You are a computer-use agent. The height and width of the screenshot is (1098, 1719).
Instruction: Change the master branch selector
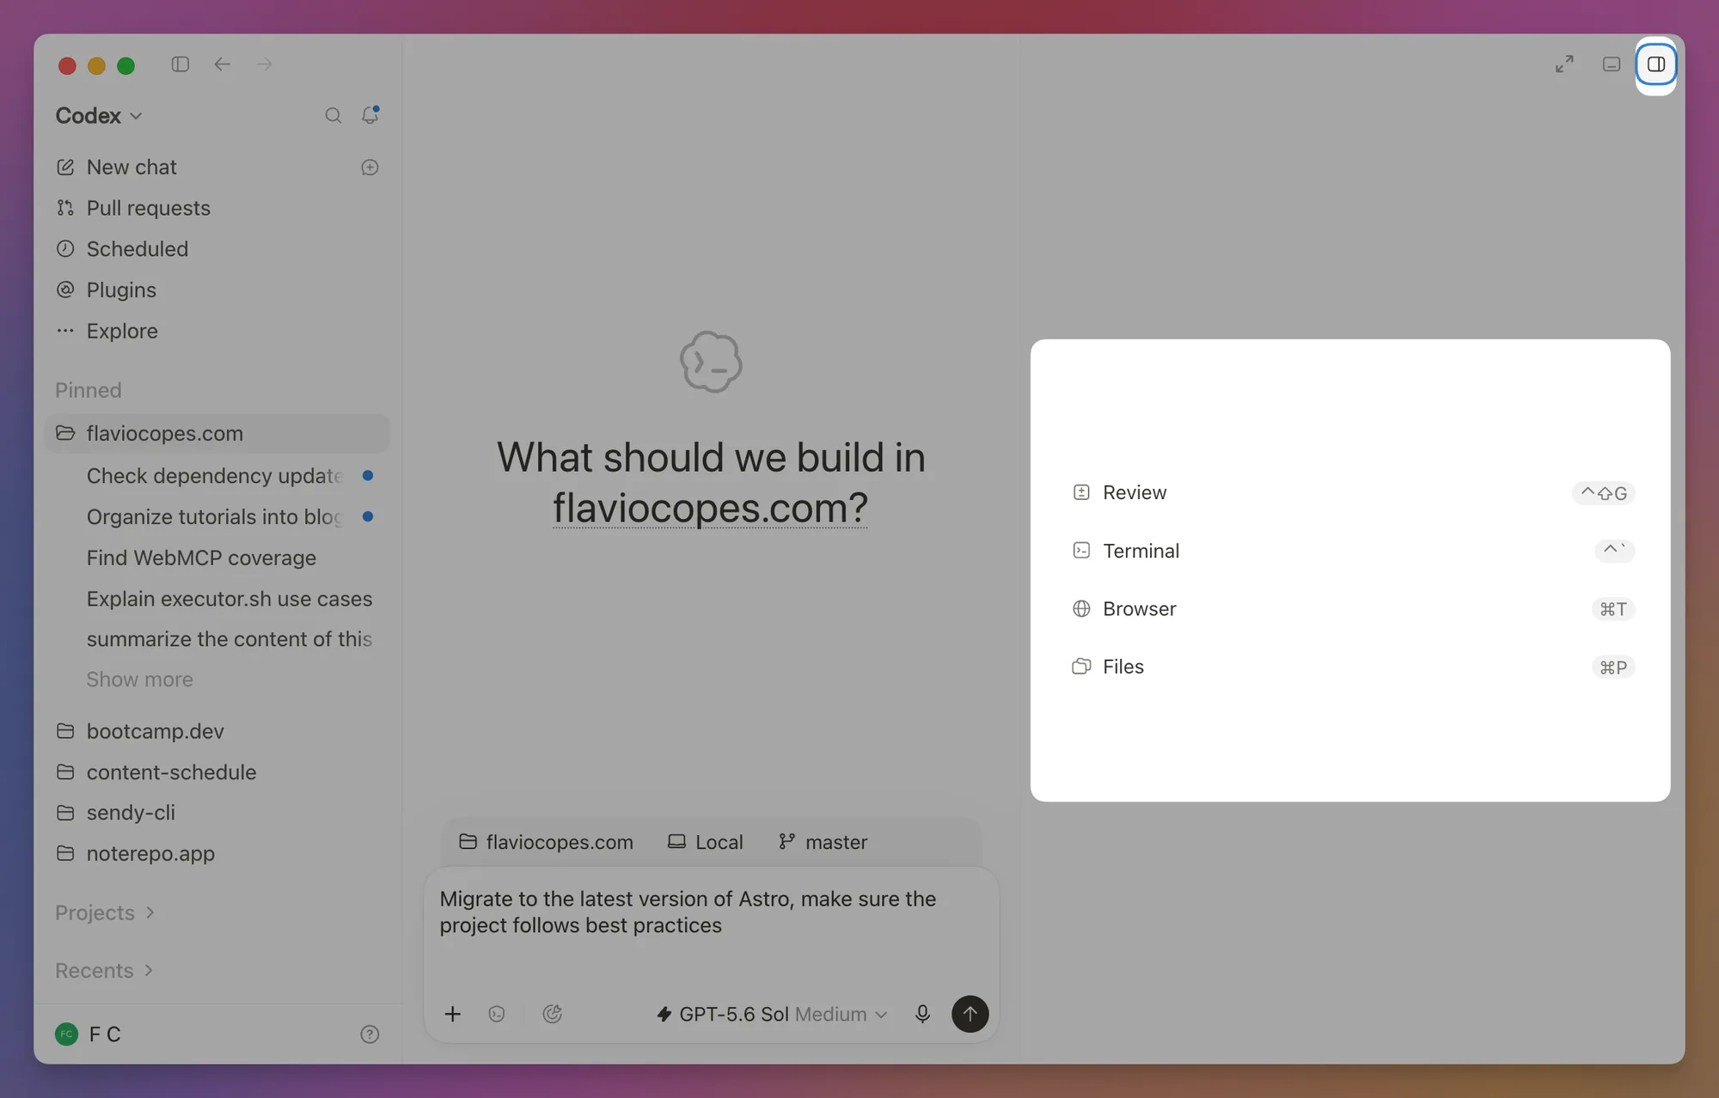point(823,842)
